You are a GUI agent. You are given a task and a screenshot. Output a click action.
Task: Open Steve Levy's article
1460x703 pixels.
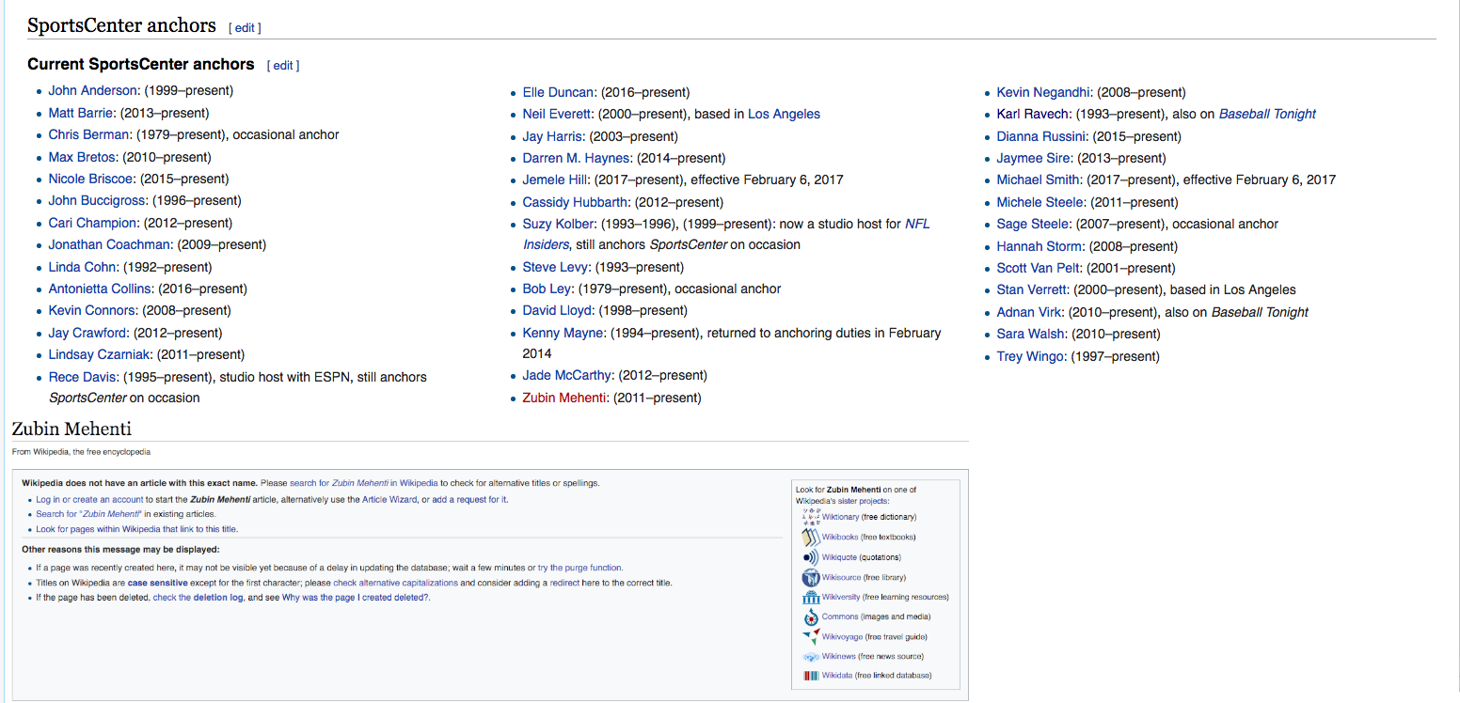point(555,267)
